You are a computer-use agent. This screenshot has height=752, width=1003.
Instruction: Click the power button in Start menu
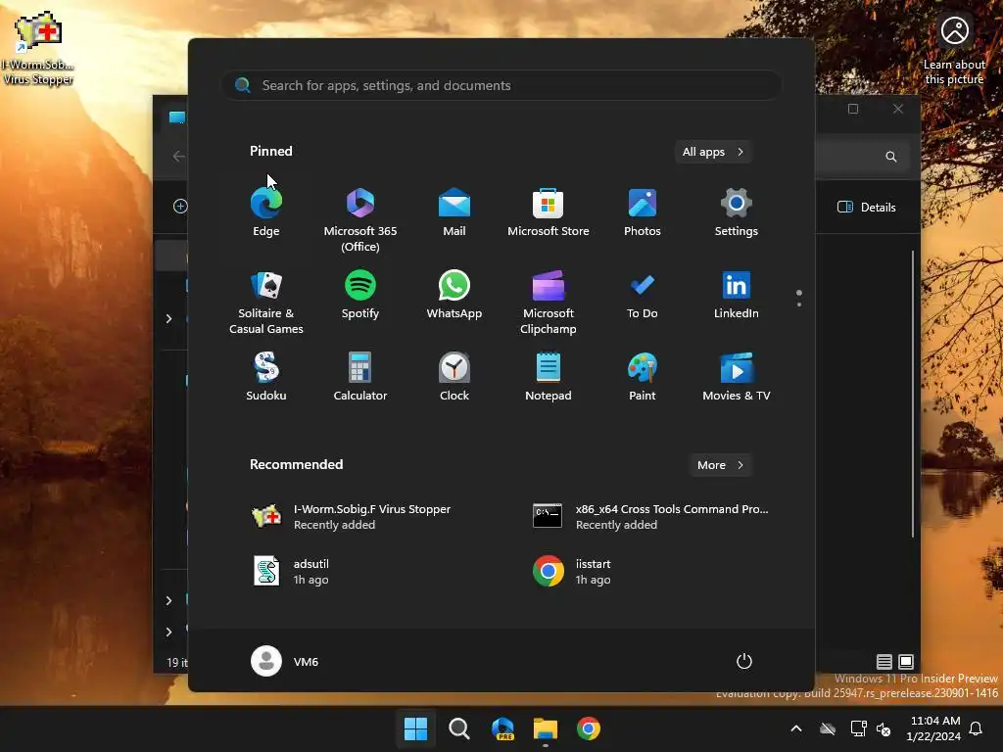pos(743,661)
